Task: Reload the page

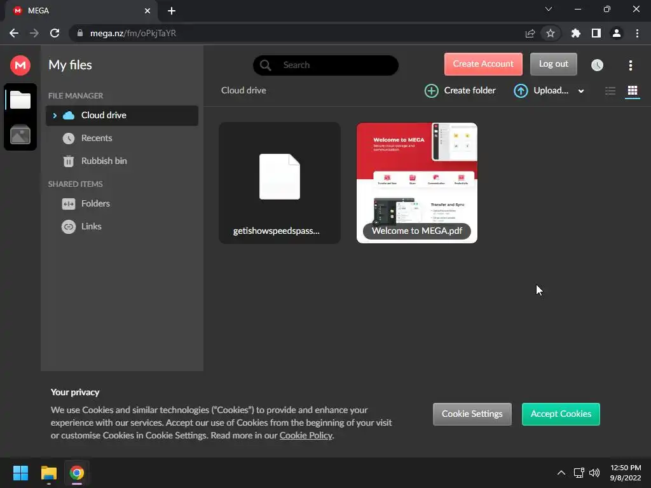Action: pos(55,33)
